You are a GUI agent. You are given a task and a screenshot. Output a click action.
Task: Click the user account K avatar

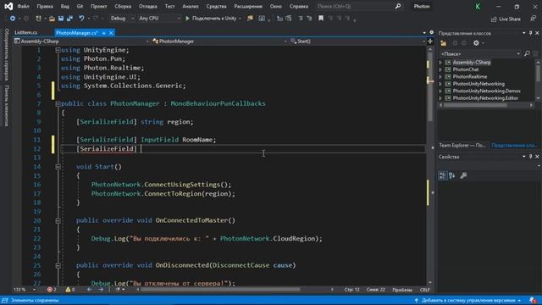[478, 7]
